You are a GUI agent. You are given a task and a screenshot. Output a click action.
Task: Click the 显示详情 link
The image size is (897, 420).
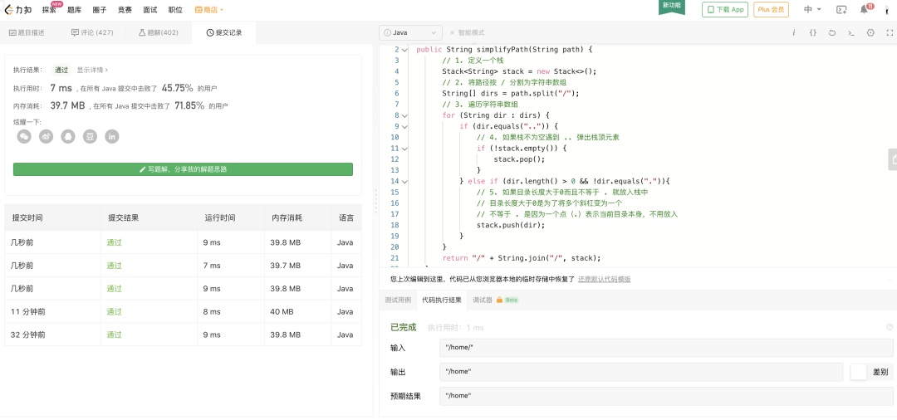coord(92,70)
